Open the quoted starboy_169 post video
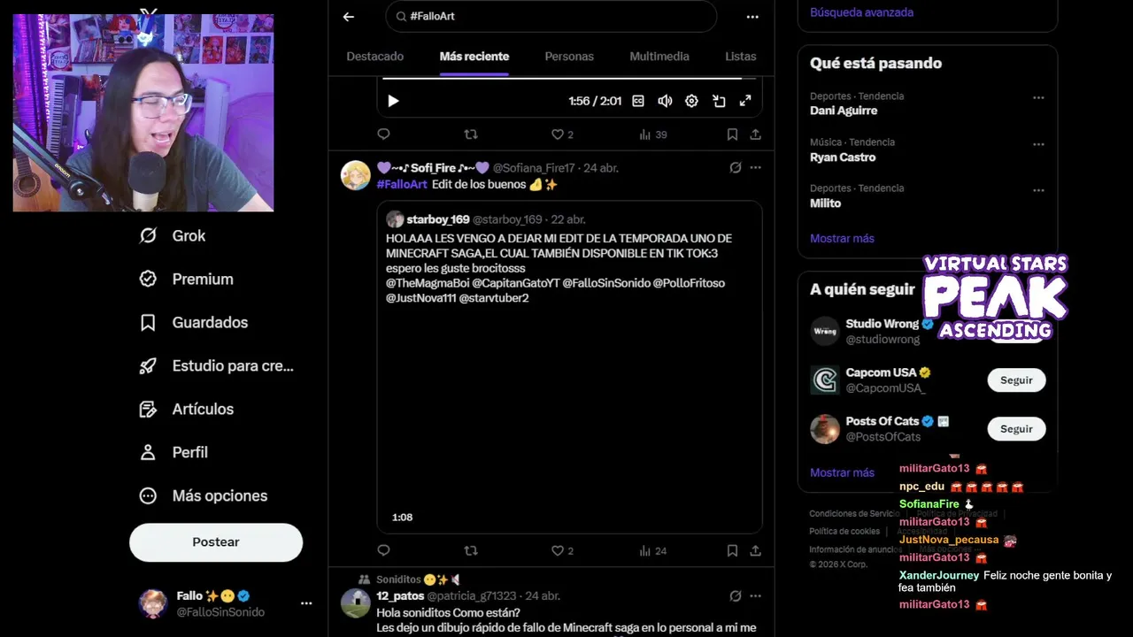 569,420
